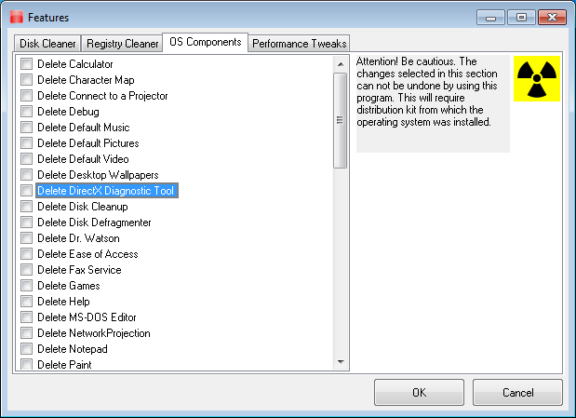The image size is (576, 418).
Task: Toggle Delete DirectX Diagnostic Tool checkbox
Action: [27, 191]
